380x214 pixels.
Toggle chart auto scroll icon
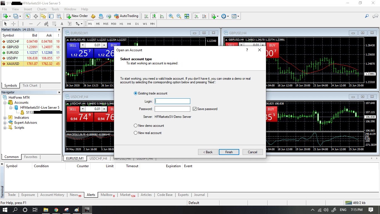pos(196,16)
